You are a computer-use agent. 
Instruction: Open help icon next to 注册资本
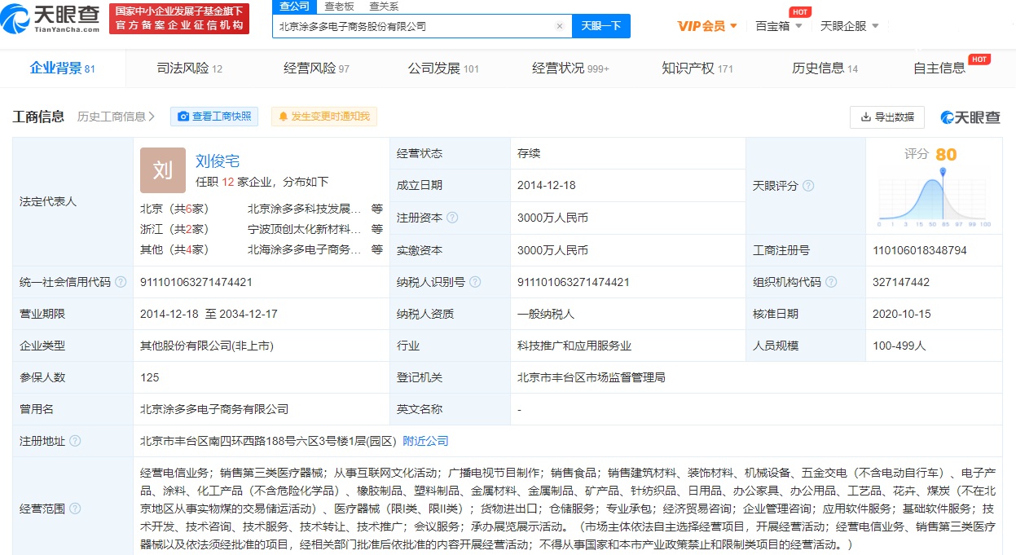pyautogui.click(x=452, y=218)
